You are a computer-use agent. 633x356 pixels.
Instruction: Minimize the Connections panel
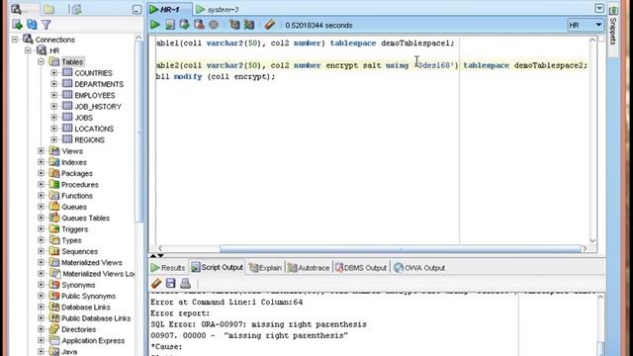coord(136,9)
